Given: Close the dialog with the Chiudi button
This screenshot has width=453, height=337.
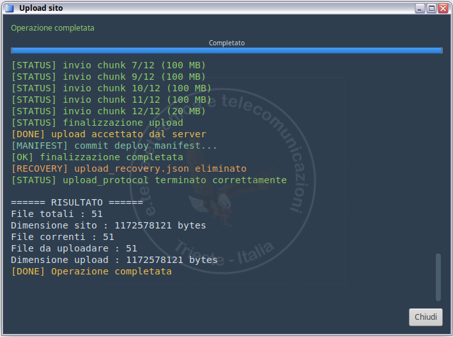Looking at the screenshot, I should coord(426,317).
